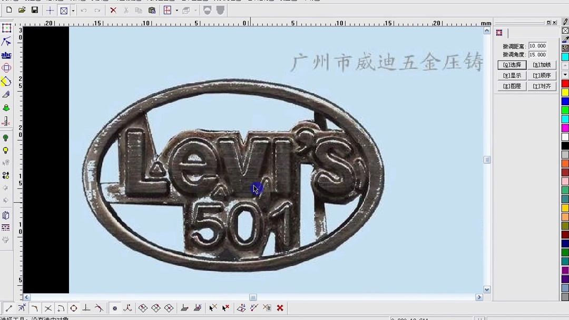This screenshot has height=320, width=569.
Task: Select the yellow polygon tool
Action: 6,81
